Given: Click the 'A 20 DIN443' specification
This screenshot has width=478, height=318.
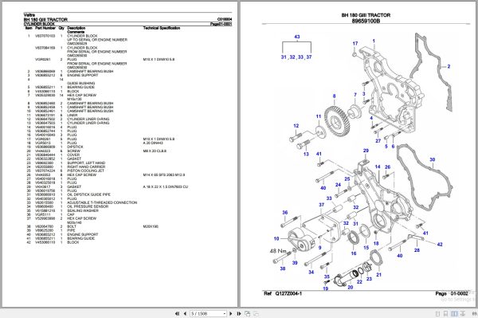Looking at the screenshot, I should (153, 143).
